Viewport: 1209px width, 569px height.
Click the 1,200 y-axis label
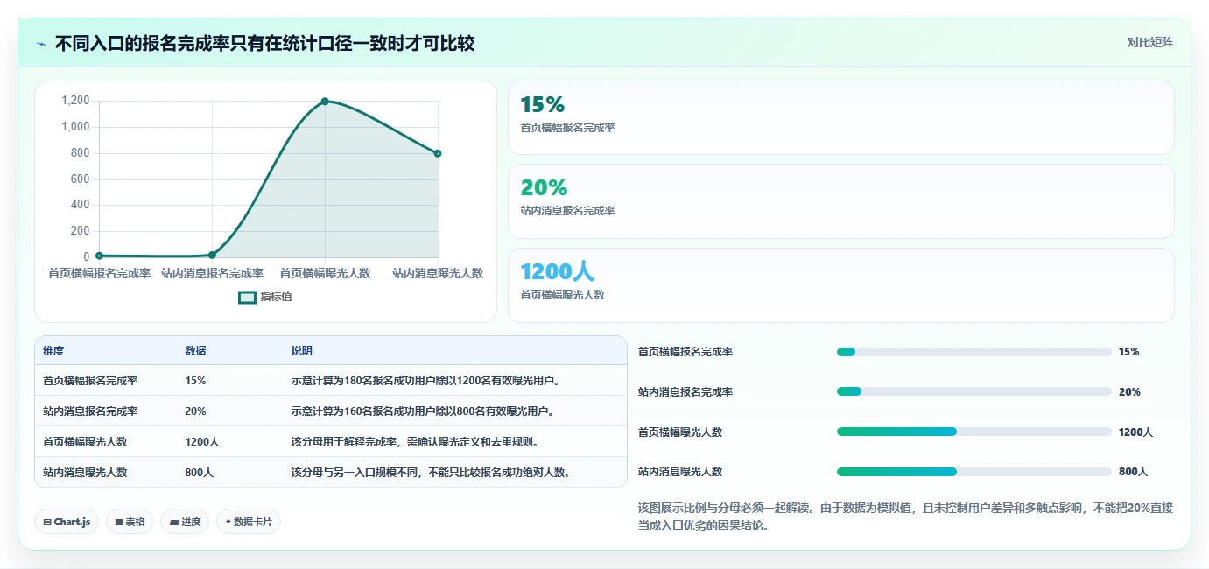point(75,101)
